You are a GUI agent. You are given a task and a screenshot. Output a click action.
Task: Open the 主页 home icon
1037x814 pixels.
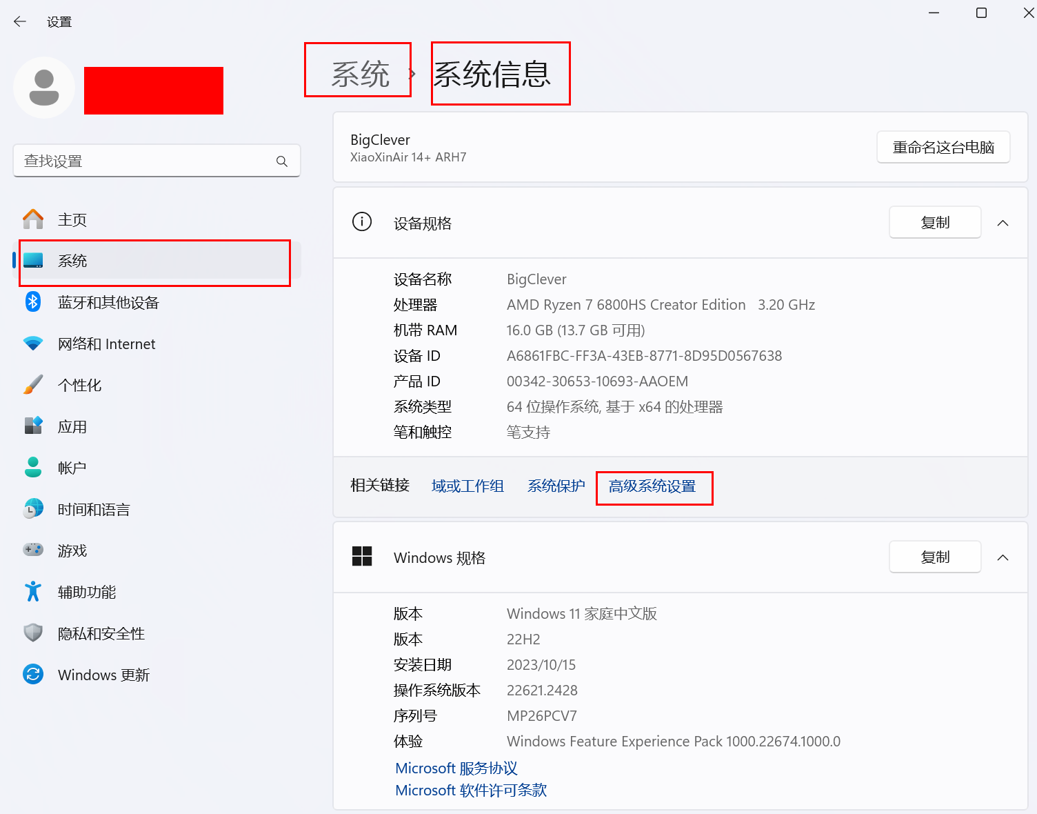33,219
